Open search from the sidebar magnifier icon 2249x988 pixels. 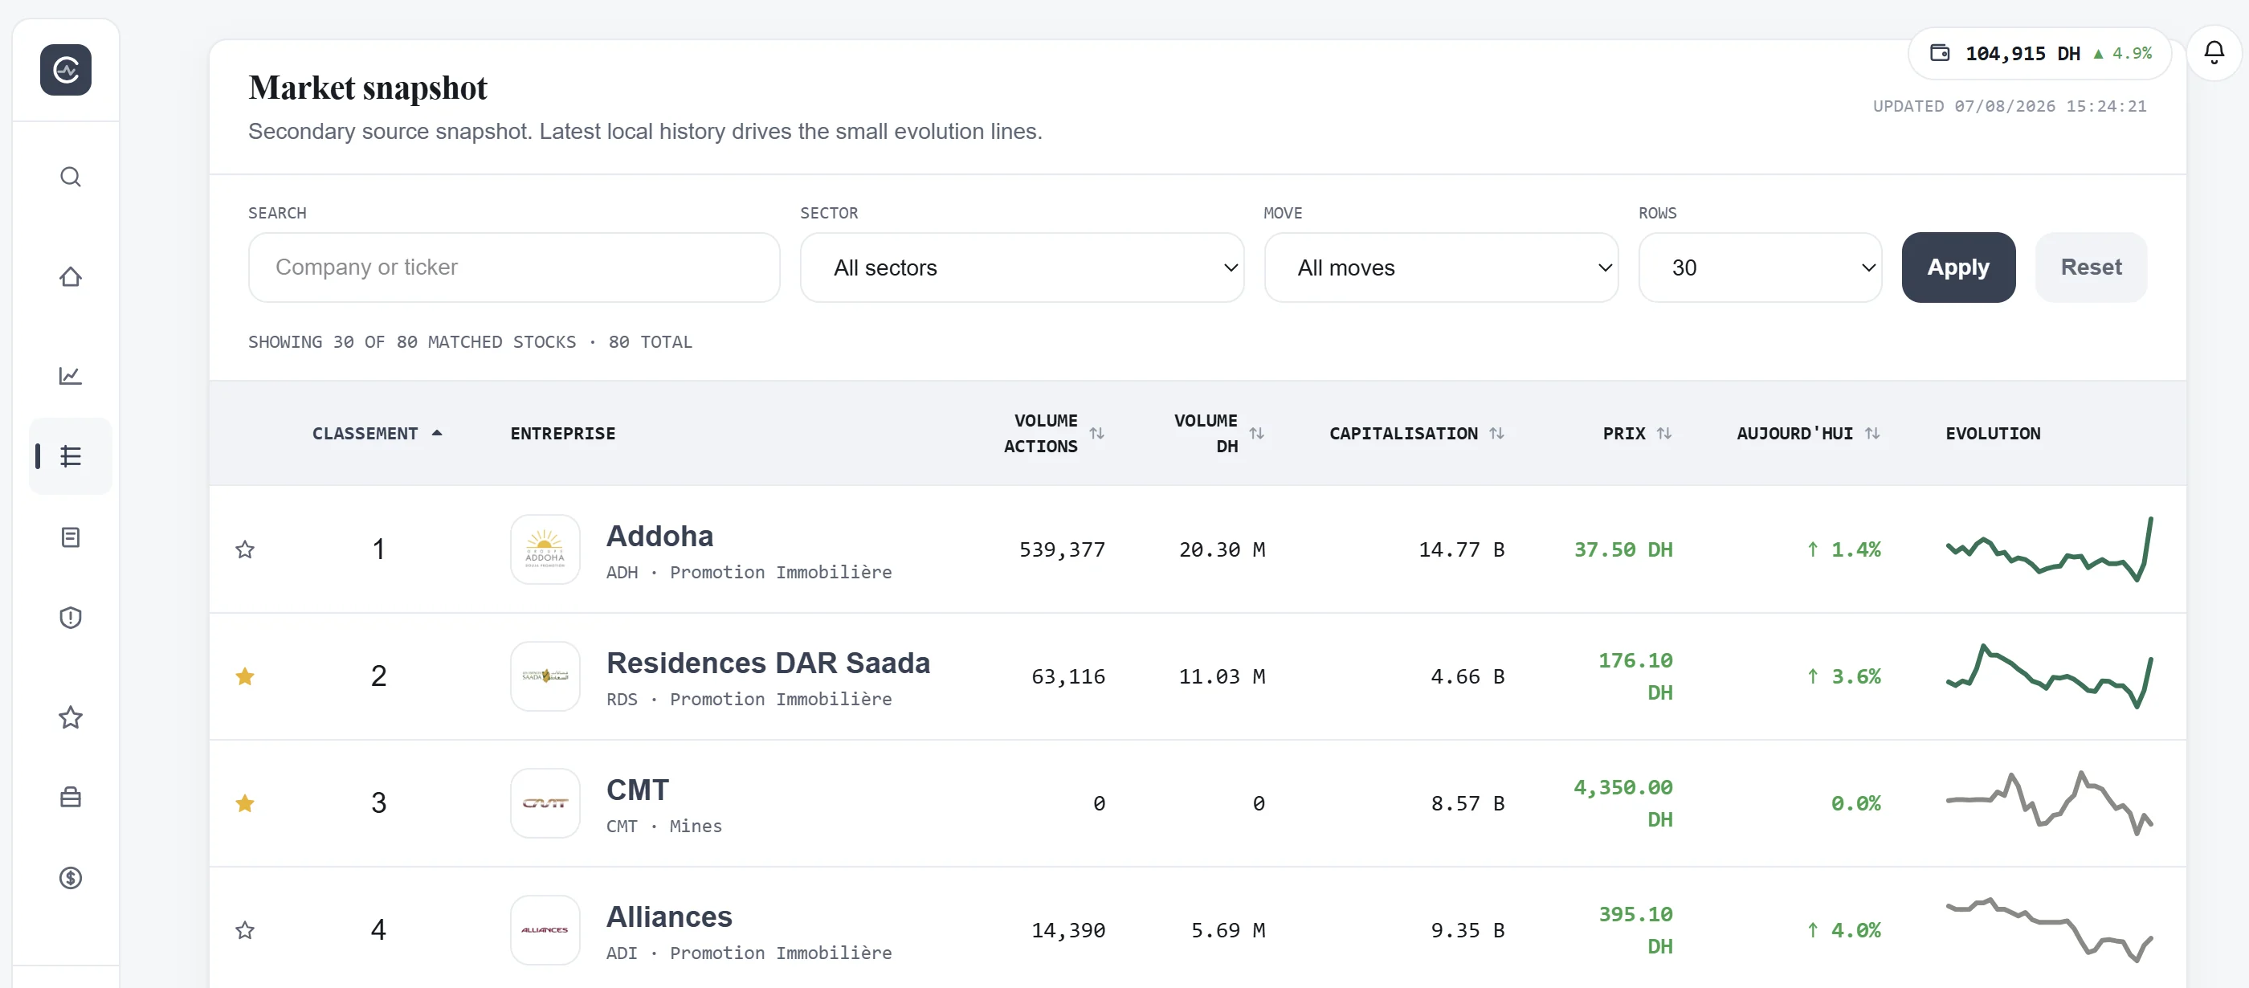coord(71,178)
